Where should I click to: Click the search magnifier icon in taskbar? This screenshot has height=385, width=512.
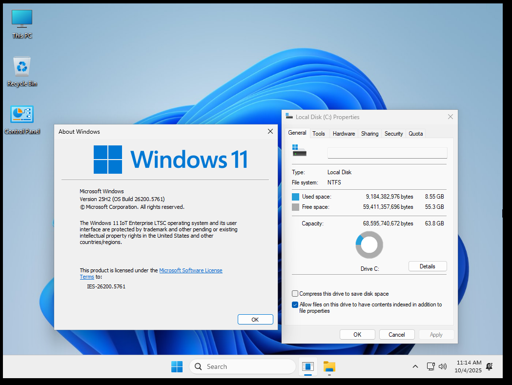coord(198,366)
